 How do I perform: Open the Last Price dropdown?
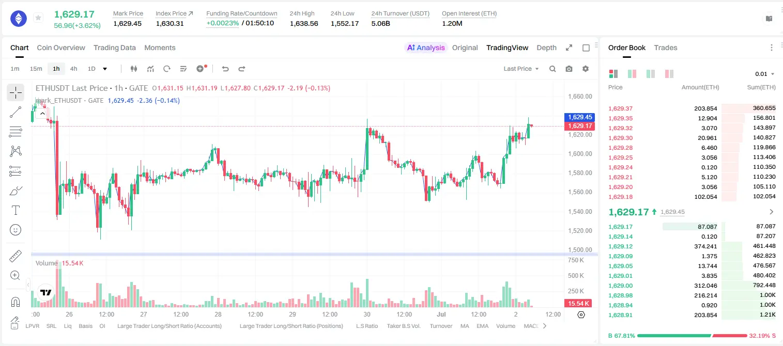pos(521,69)
